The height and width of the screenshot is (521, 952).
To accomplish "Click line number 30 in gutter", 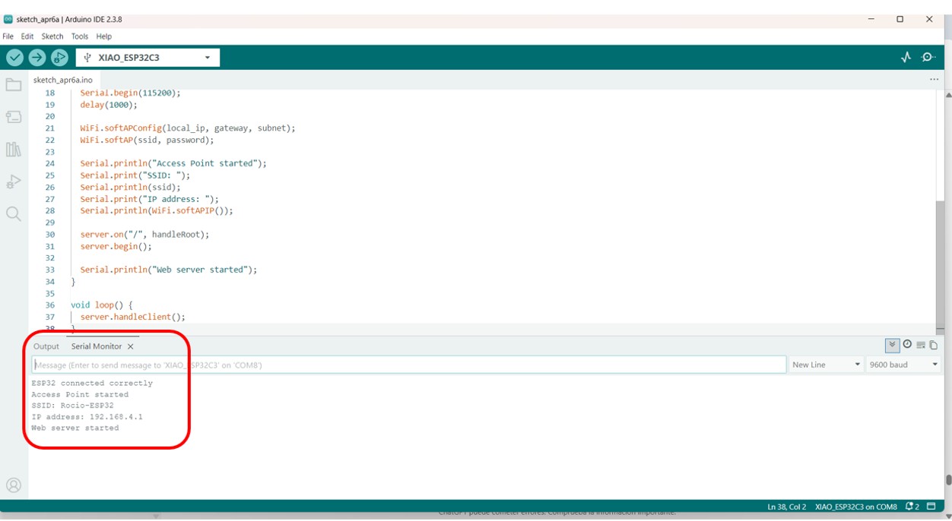I will pyautogui.click(x=50, y=235).
